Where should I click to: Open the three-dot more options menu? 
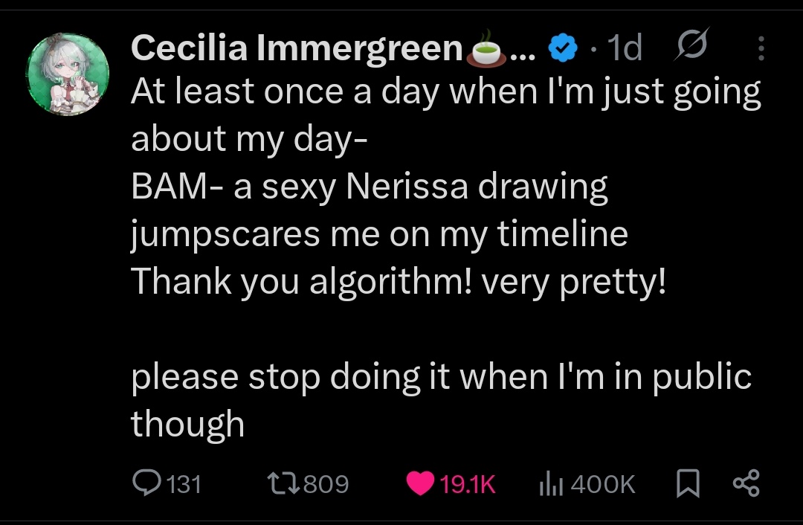point(760,49)
